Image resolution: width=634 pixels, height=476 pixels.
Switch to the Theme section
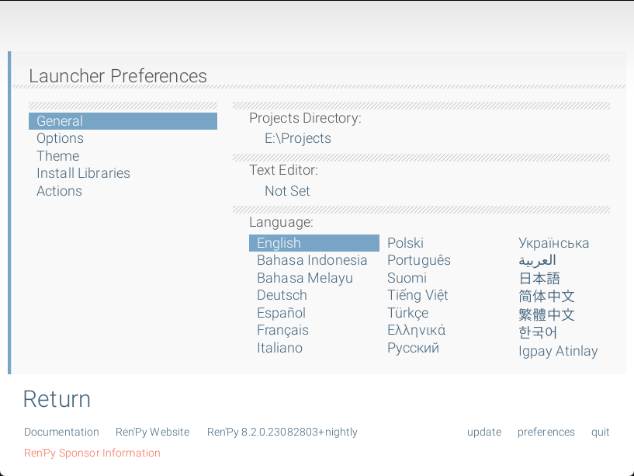57,155
